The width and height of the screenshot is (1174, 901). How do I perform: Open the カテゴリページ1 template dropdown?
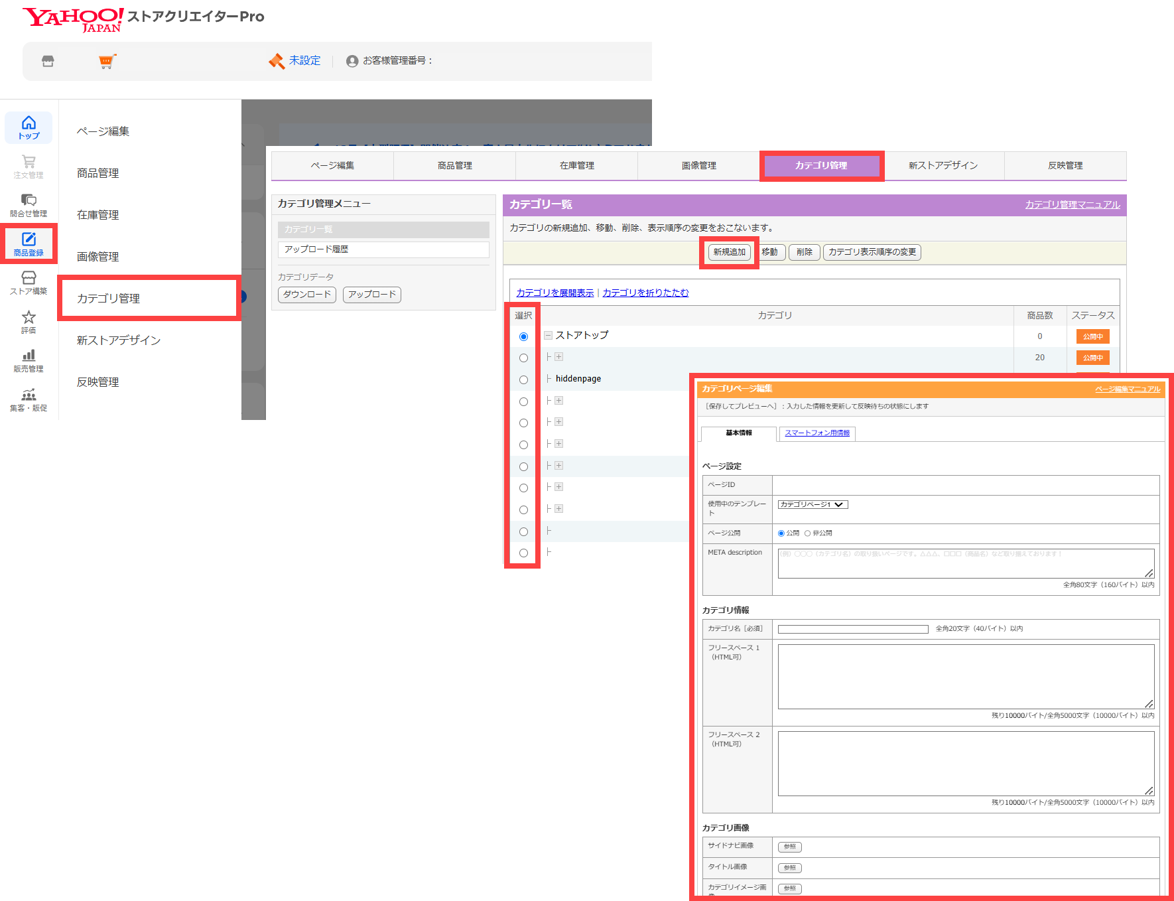(813, 504)
